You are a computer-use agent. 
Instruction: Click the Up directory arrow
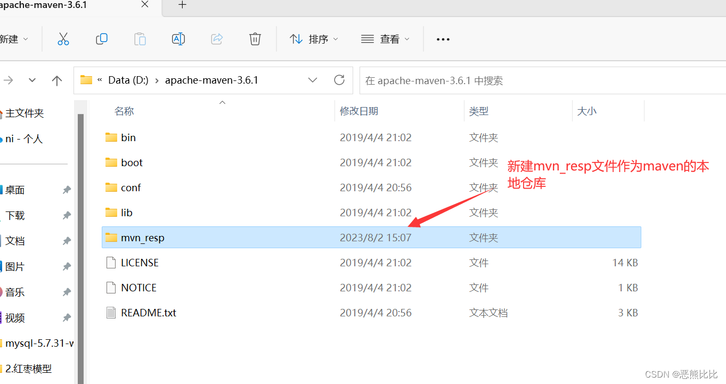tap(57, 80)
